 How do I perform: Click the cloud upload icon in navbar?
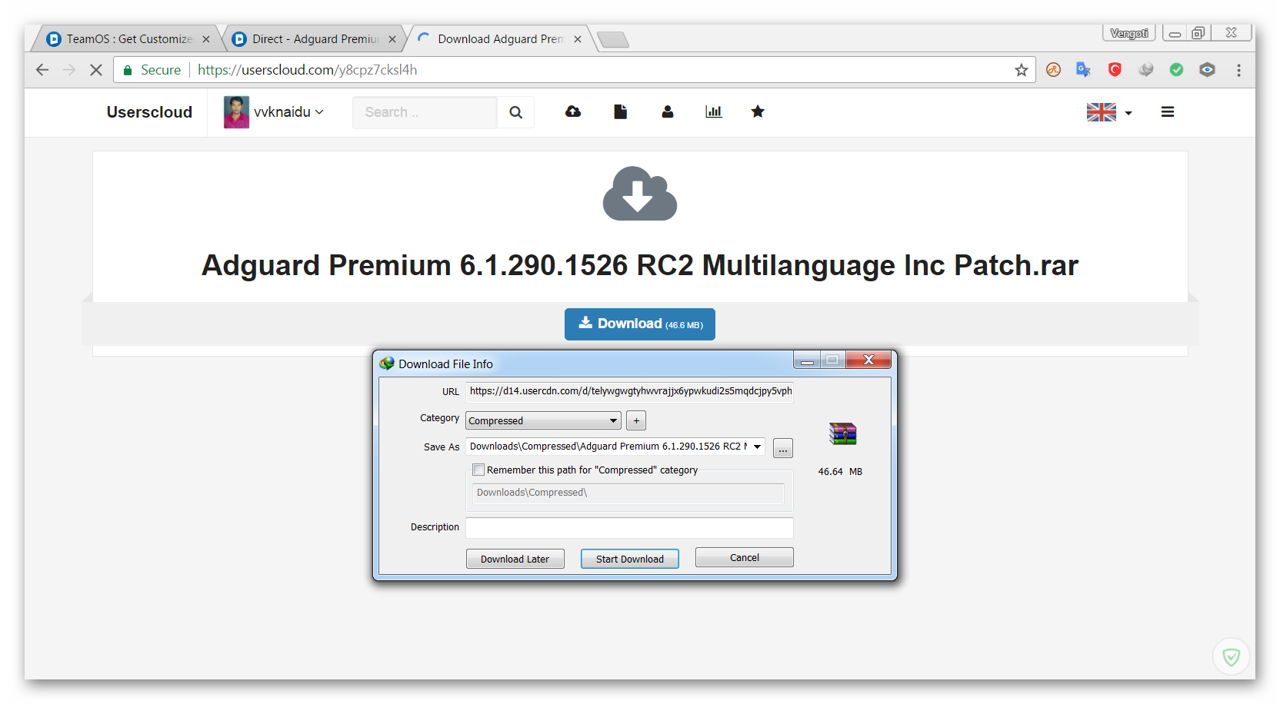[573, 112]
